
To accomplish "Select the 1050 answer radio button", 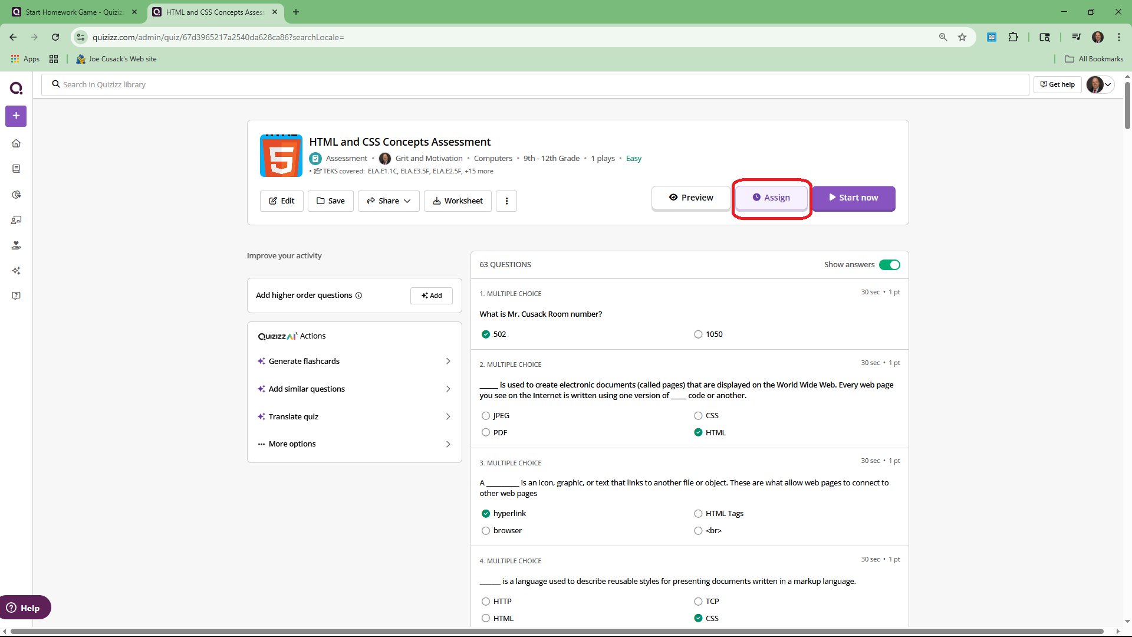I will pyautogui.click(x=698, y=334).
